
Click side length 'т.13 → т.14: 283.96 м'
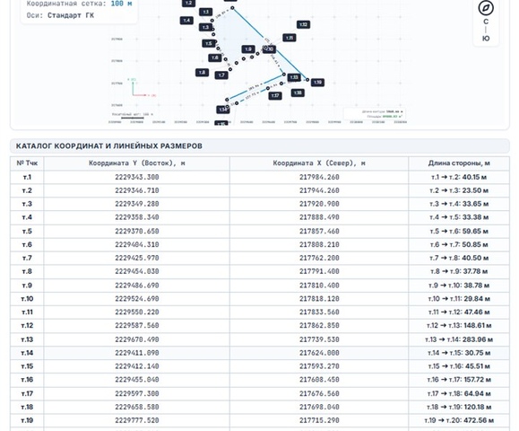click(459, 339)
